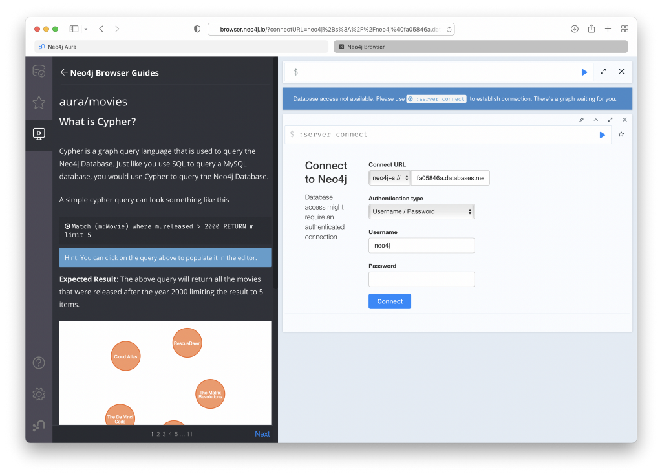The height and width of the screenshot is (476, 662).
Task: Fullscreen the server connect frame
Action: click(x=610, y=120)
